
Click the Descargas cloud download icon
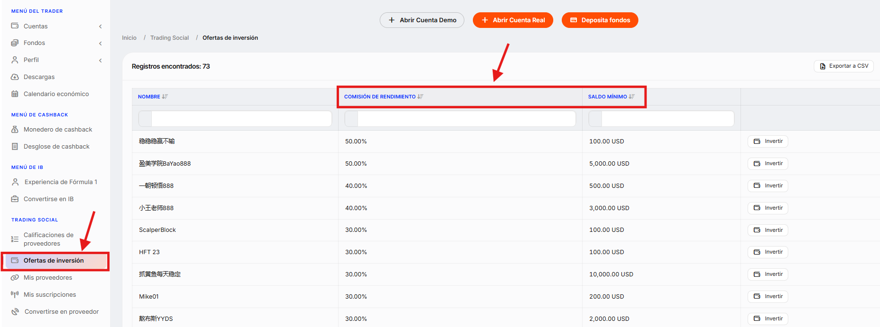pos(15,77)
